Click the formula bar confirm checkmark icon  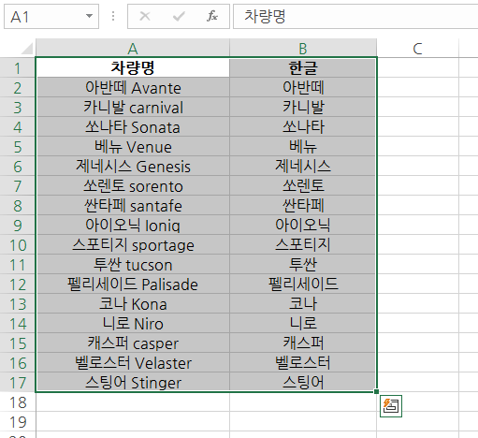coord(179,16)
